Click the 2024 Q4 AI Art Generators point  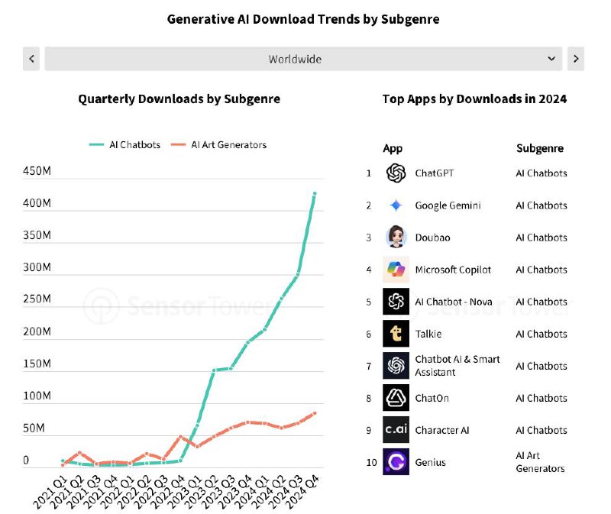[x=315, y=413]
